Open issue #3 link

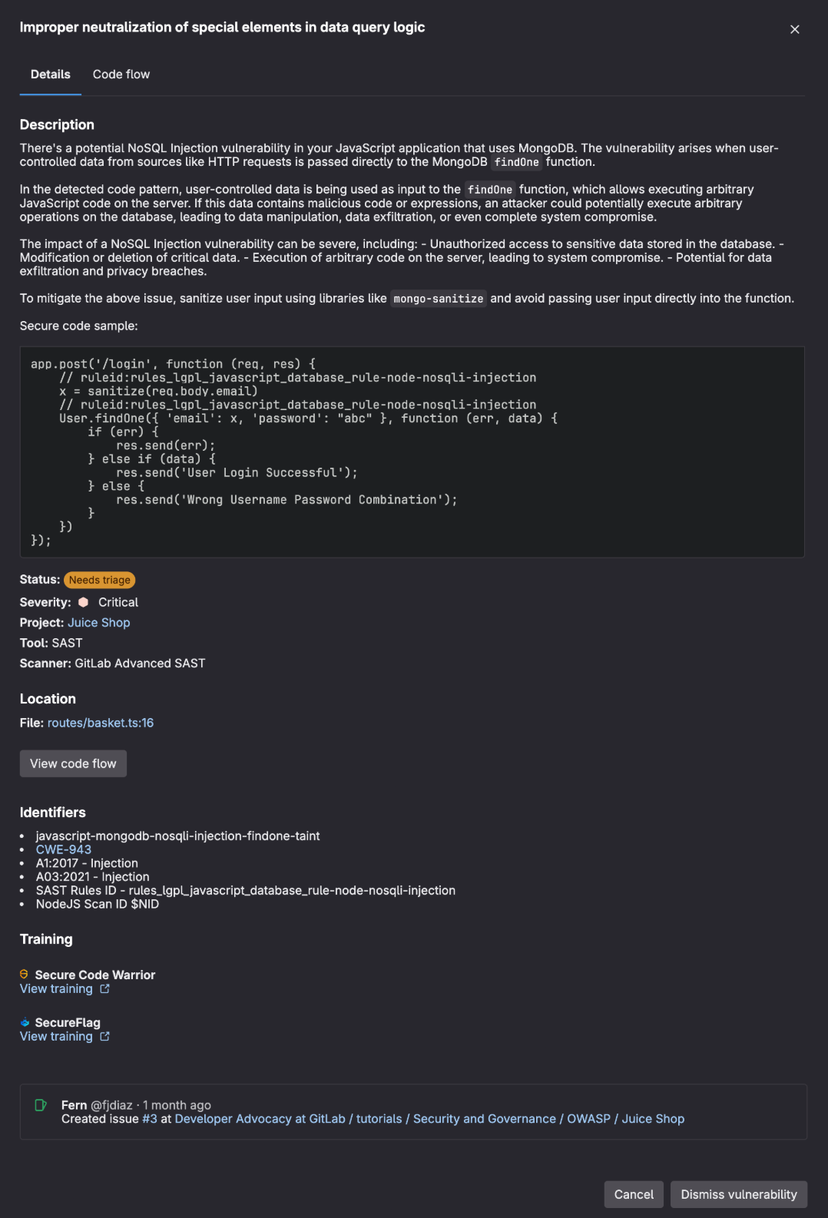(150, 1119)
